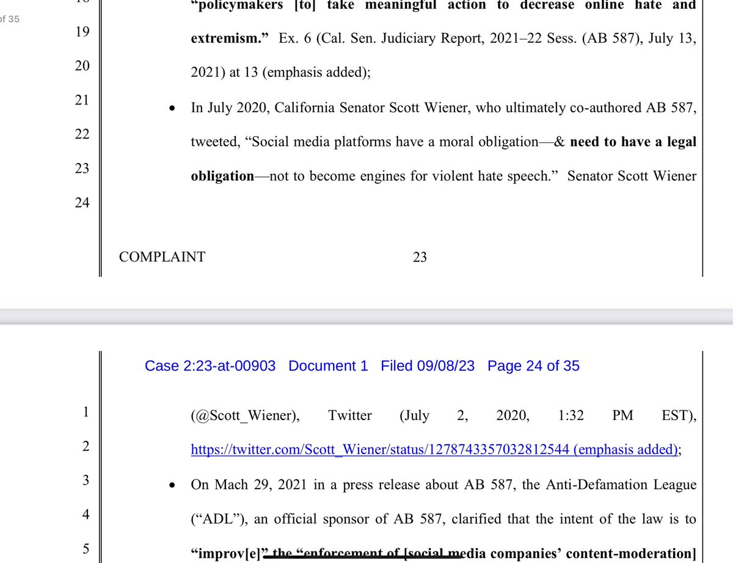733x563 pixels.
Task: Click page number 23 in footer
Action: pos(420,257)
